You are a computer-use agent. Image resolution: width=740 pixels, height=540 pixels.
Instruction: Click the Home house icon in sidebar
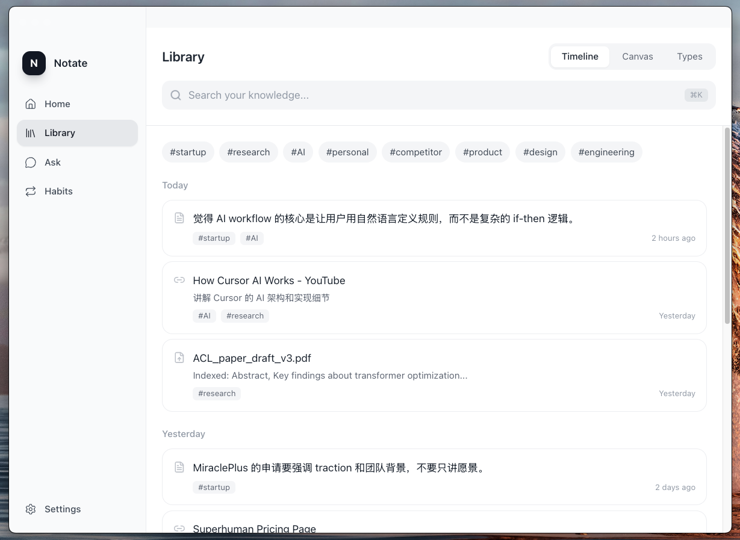point(31,104)
